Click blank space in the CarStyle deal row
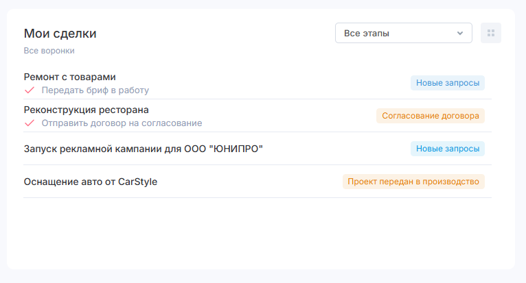The height and width of the screenshot is (283, 526). pyautogui.click(x=254, y=182)
